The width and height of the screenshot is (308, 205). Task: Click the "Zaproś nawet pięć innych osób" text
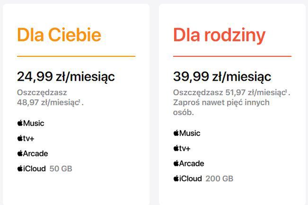pyautogui.click(x=221, y=108)
